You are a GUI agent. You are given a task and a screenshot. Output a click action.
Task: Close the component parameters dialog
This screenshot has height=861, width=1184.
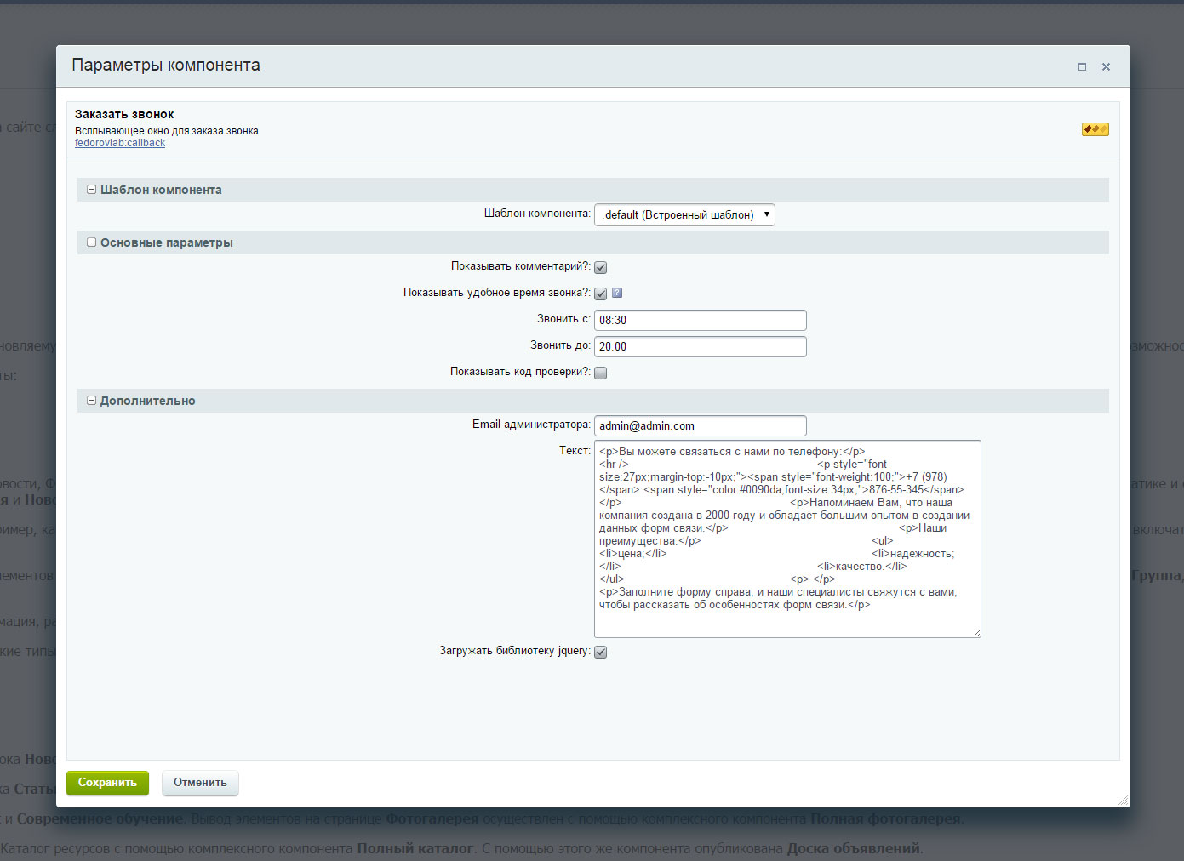pos(1106,66)
